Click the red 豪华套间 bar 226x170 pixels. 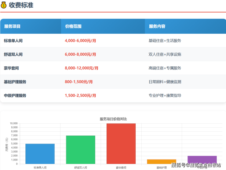tap(121, 144)
